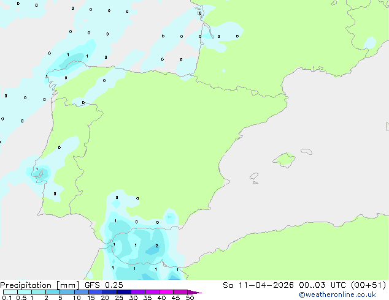Click the '30' legend scale label
The height and width of the screenshot is (300, 389).
pyautogui.click(x=133, y=298)
